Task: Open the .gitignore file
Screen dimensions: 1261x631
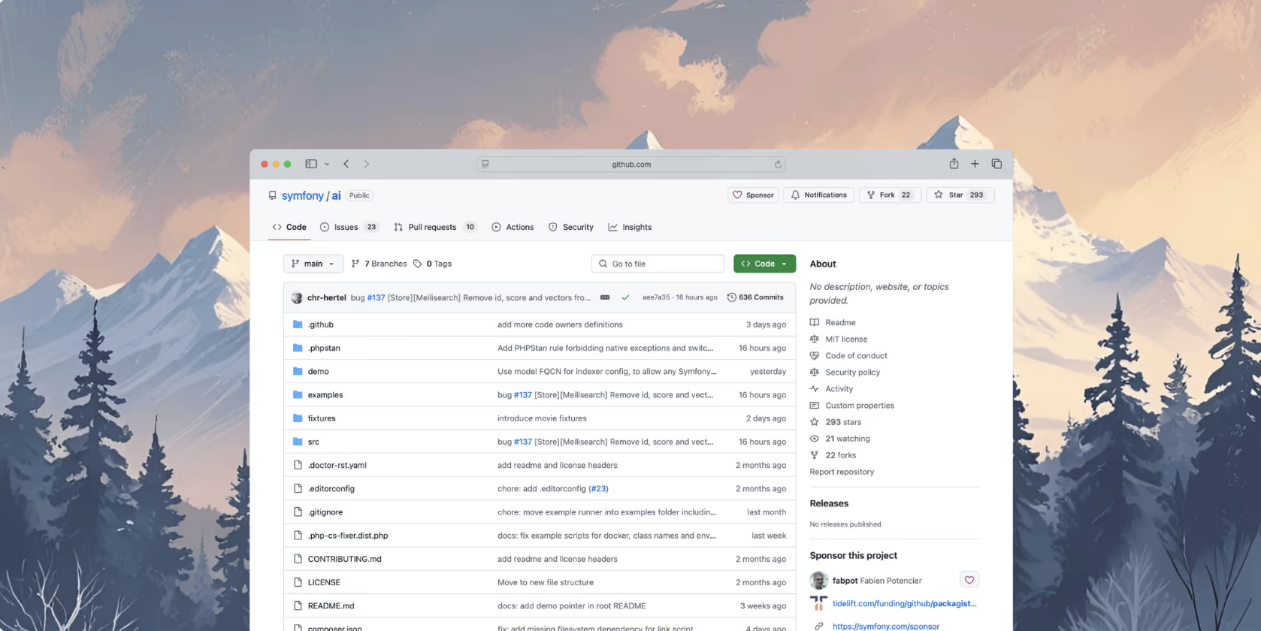Action: coord(325,512)
